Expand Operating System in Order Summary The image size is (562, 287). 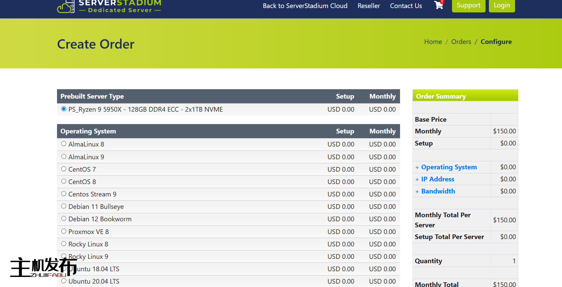coord(449,167)
